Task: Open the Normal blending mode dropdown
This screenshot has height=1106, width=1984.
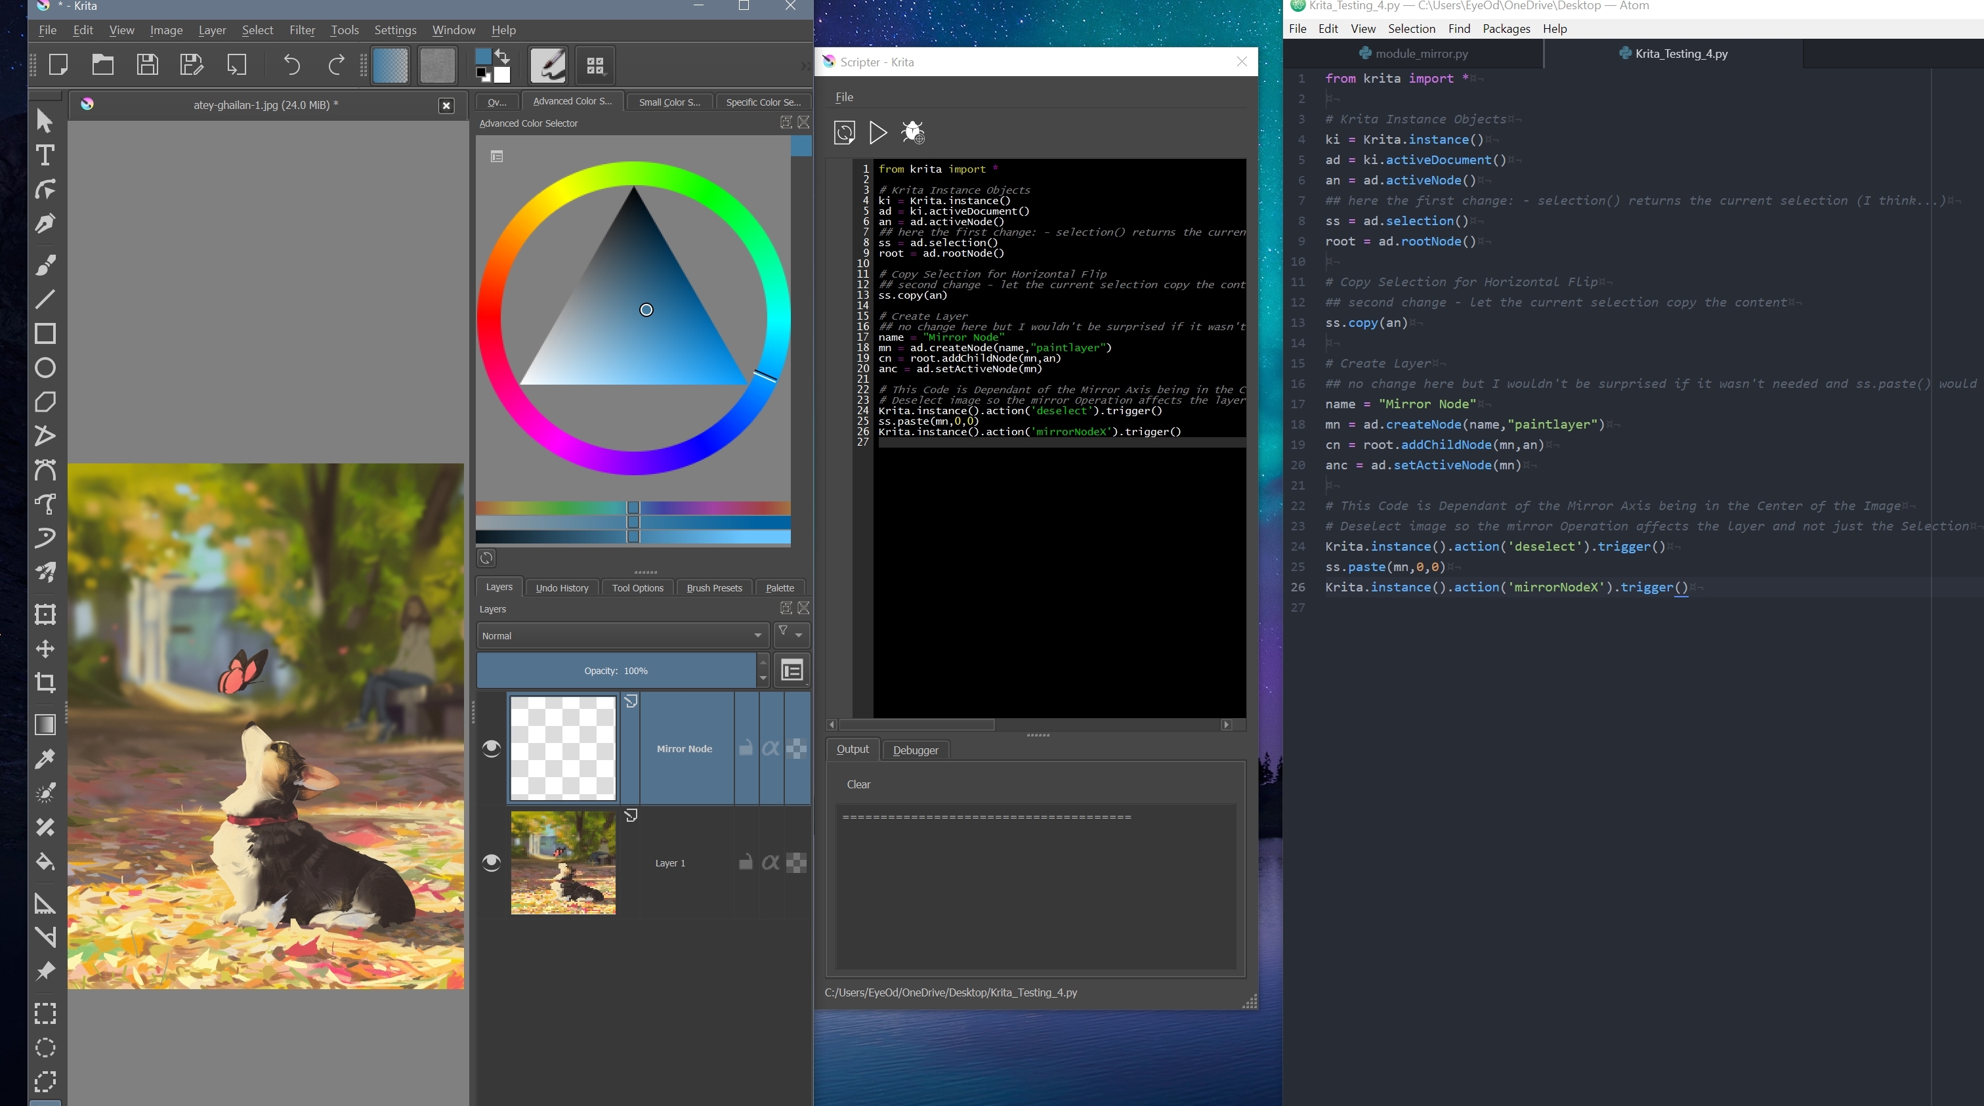Action: tap(621, 635)
